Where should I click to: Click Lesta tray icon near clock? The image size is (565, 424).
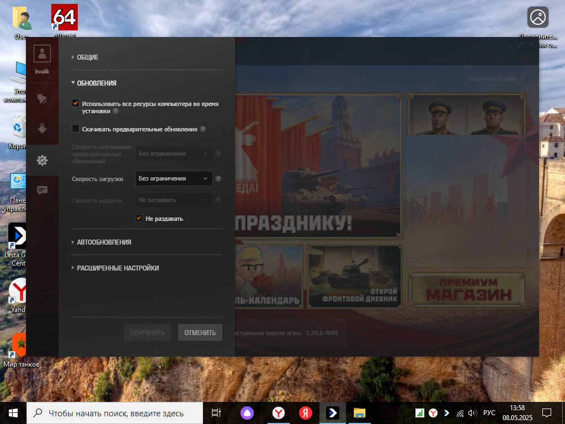click(x=446, y=413)
